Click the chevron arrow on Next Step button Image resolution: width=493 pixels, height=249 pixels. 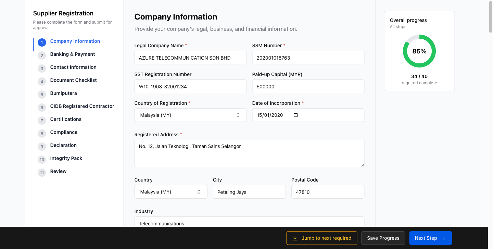[x=444, y=238]
